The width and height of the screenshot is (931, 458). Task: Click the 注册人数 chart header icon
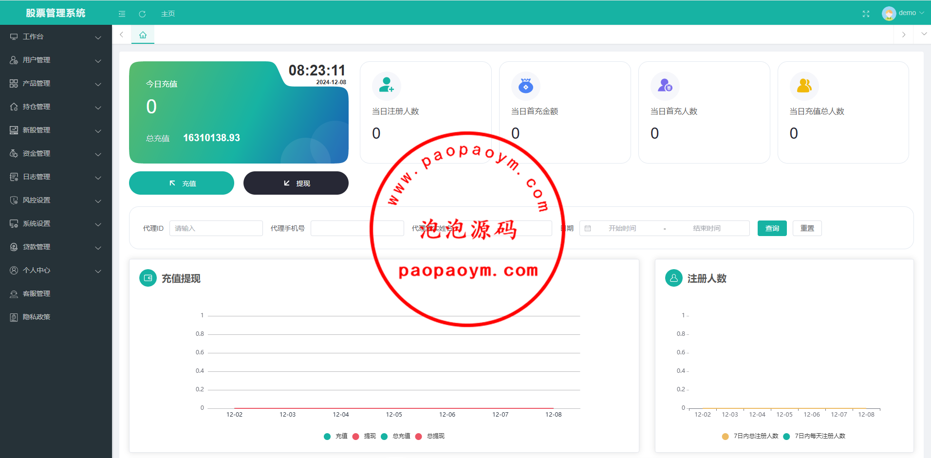click(x=674, y=278)
